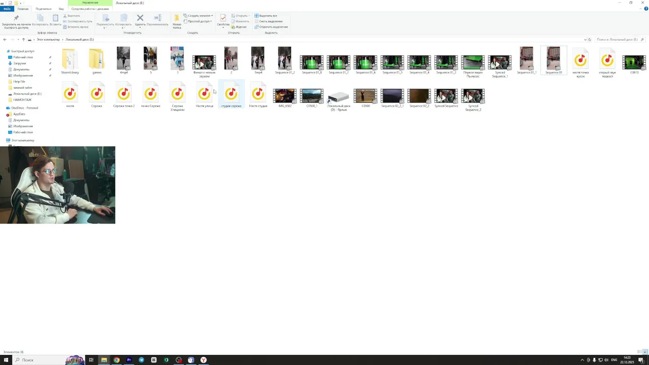Click the Переименовать ribbon button

tap(158, 20)
